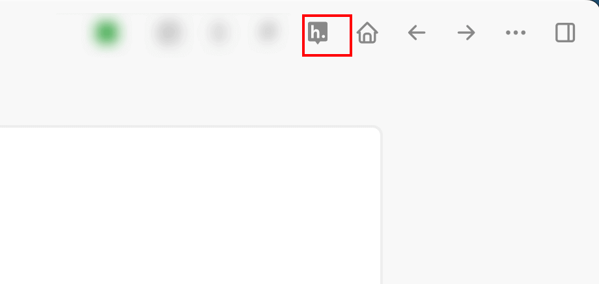Open the three-dot more options menu
This screenshot has width=599, height=284.
516,33
